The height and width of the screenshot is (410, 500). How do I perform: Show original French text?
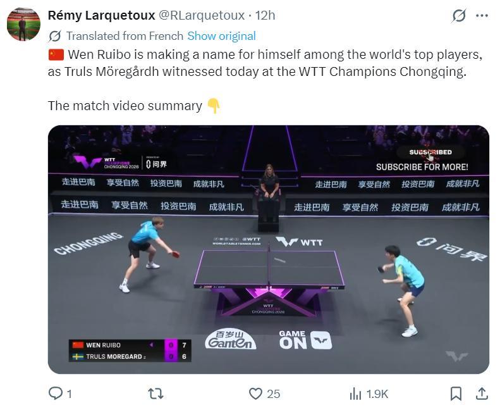pyautogui.click(x=221, y=36)
